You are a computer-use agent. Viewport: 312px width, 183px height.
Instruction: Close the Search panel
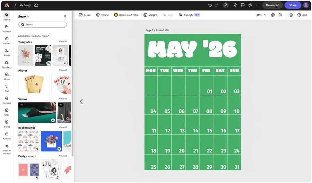[65, 16]
